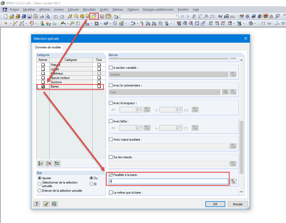This screenshot has height=223, width=286.
Task: Click the new nodal support icon
Action: coord(42,23)
